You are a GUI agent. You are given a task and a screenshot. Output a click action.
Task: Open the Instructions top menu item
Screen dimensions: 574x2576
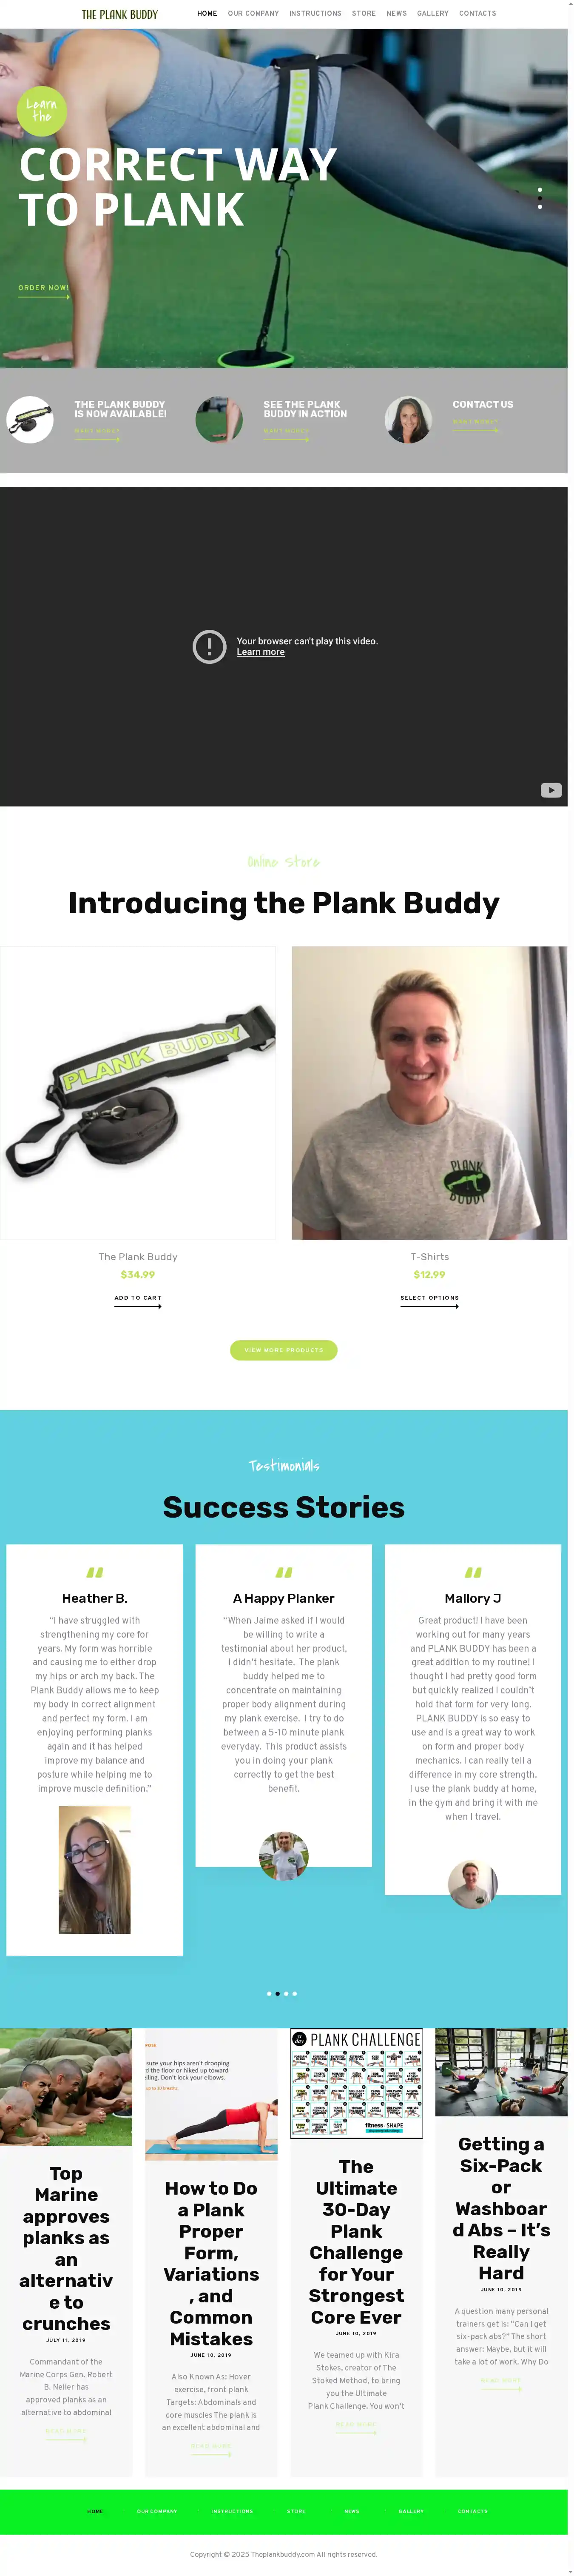315,14
